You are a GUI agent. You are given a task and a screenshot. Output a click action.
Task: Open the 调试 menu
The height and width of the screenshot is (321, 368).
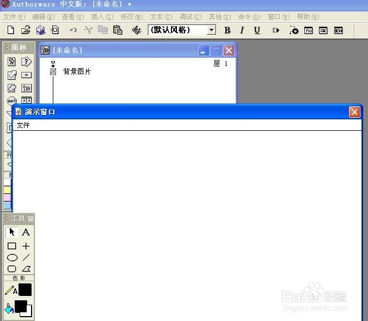(191, 17)
